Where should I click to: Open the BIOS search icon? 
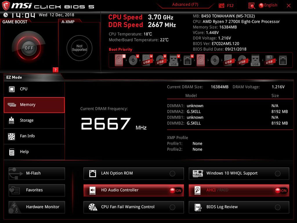click(251, 6)
